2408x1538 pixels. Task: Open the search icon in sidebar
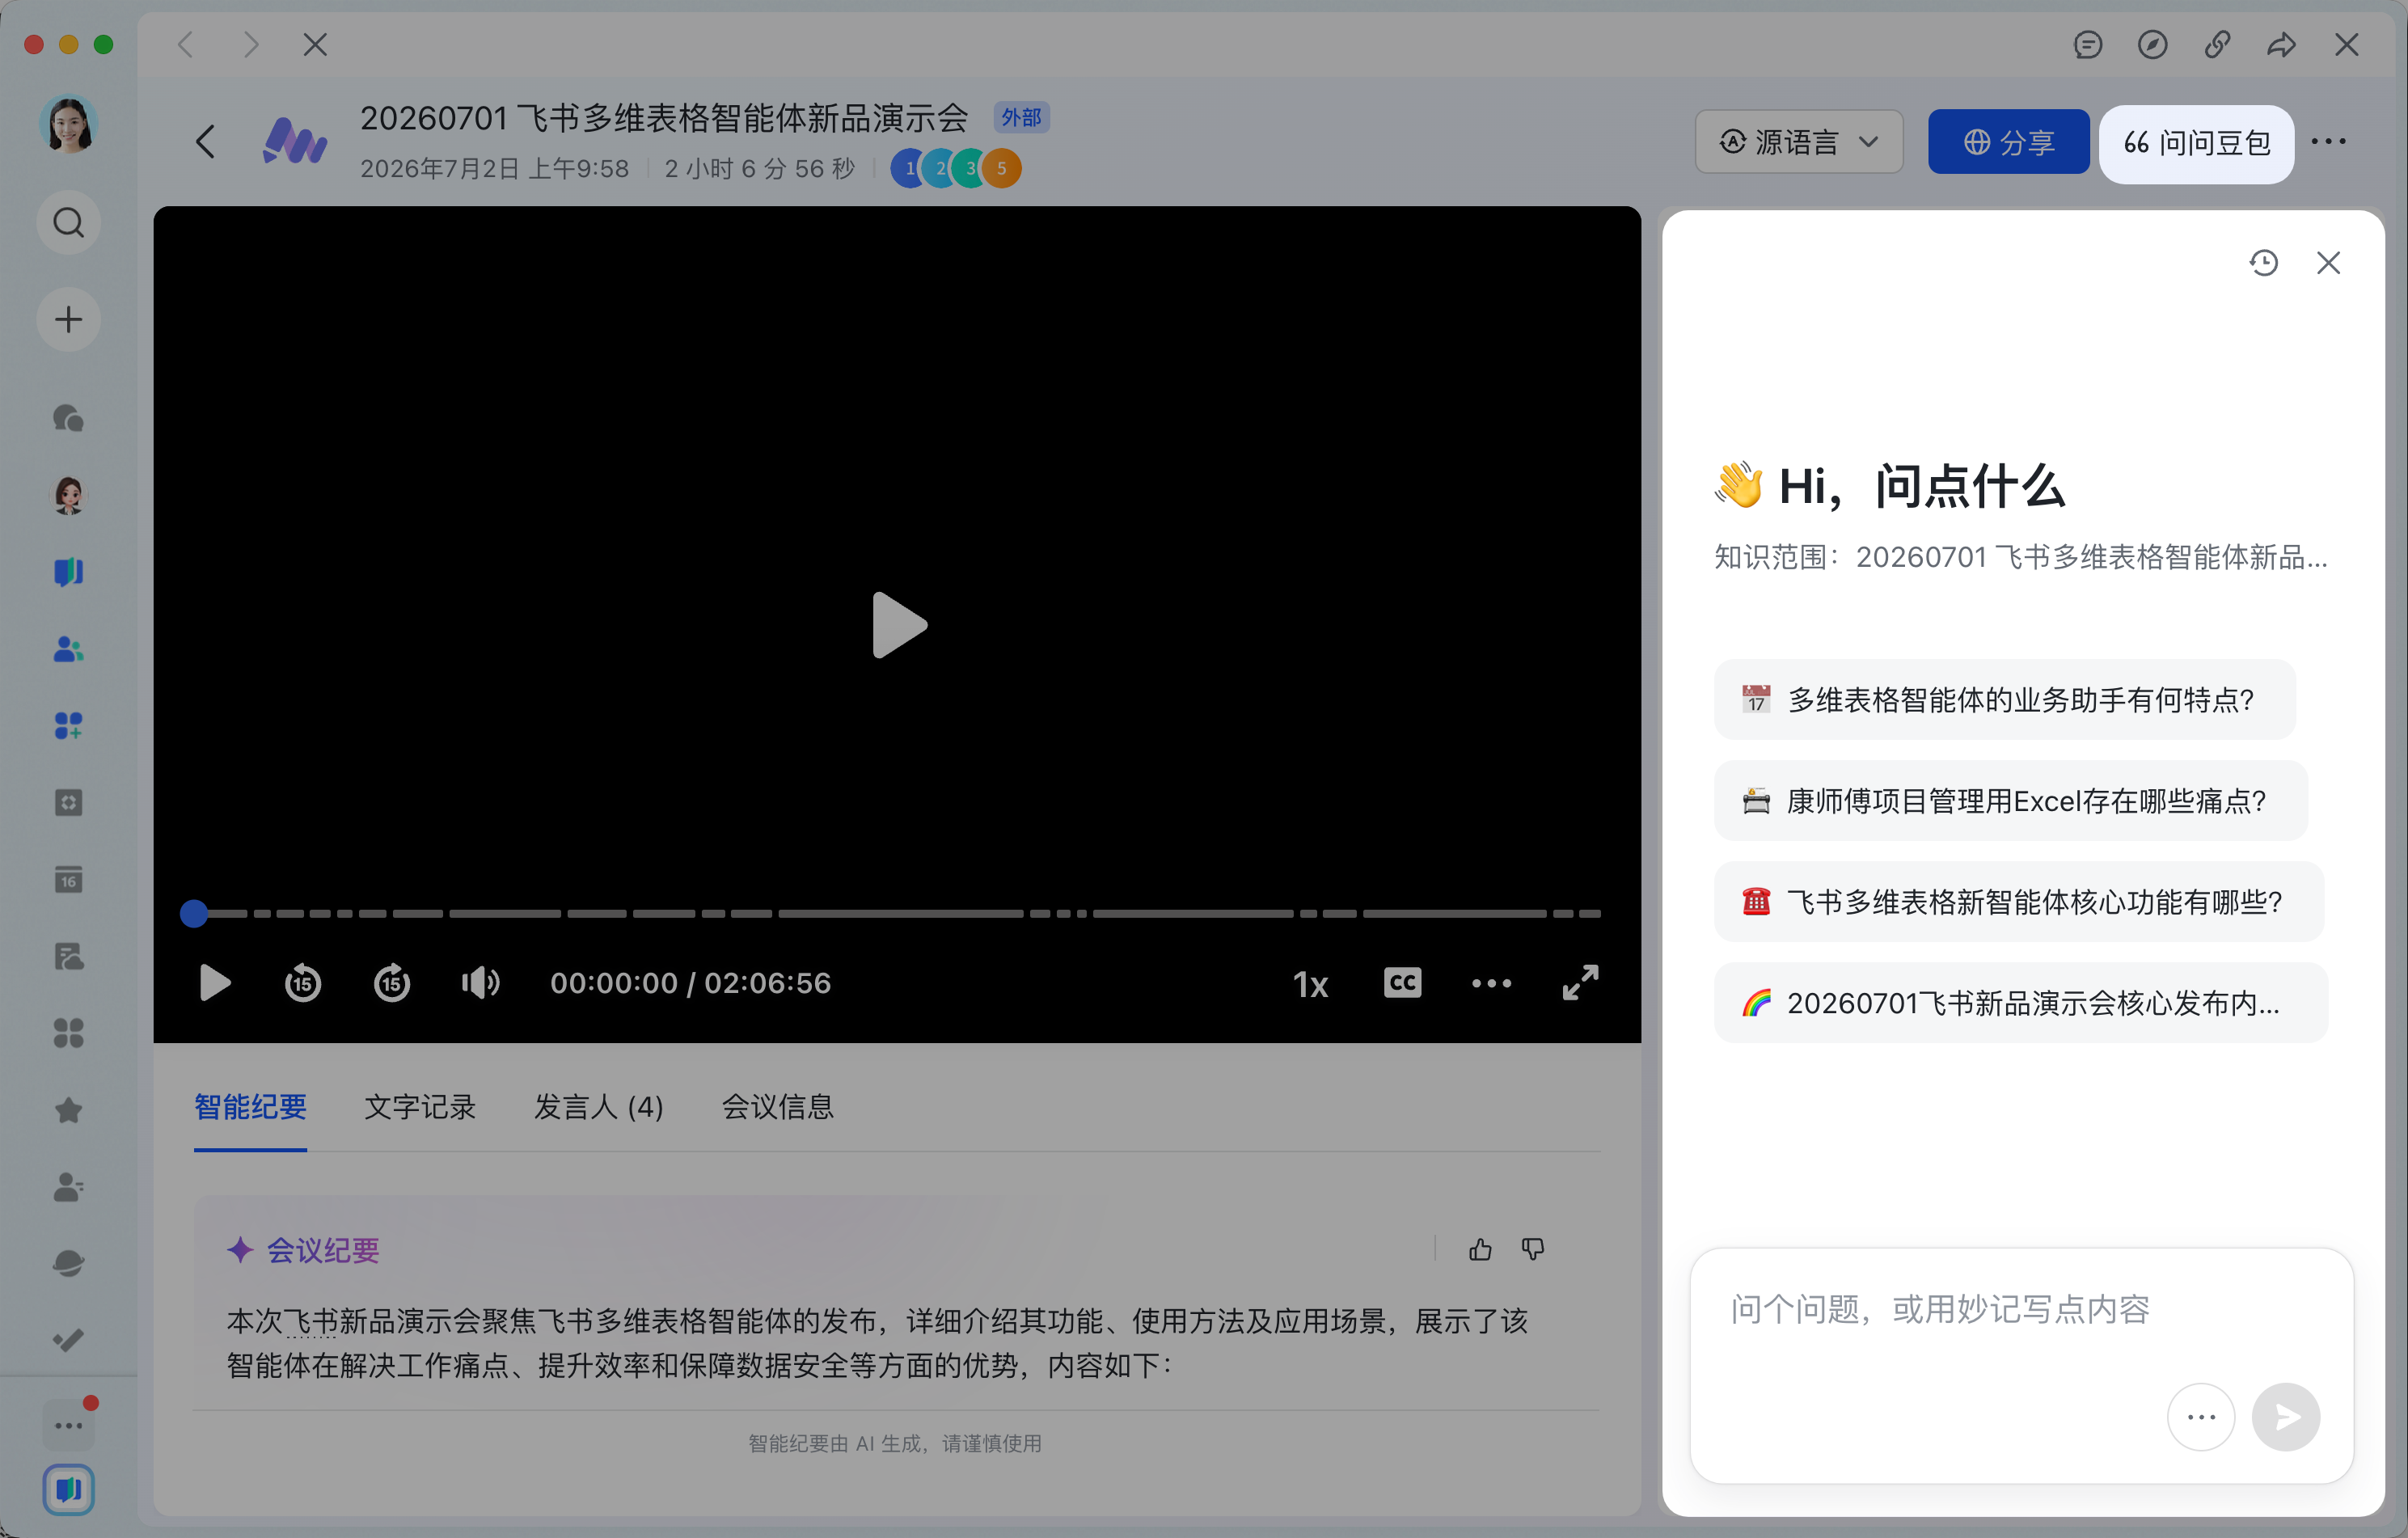(x=68, y=222)
